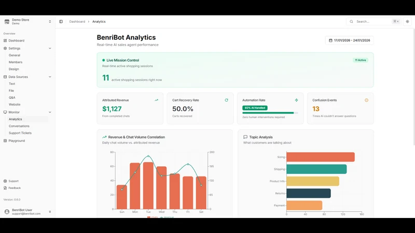Expand the BenriBot User account menu

click(x=50, y=212)
